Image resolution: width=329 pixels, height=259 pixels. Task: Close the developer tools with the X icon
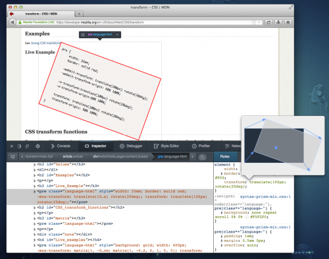[12, 146]
